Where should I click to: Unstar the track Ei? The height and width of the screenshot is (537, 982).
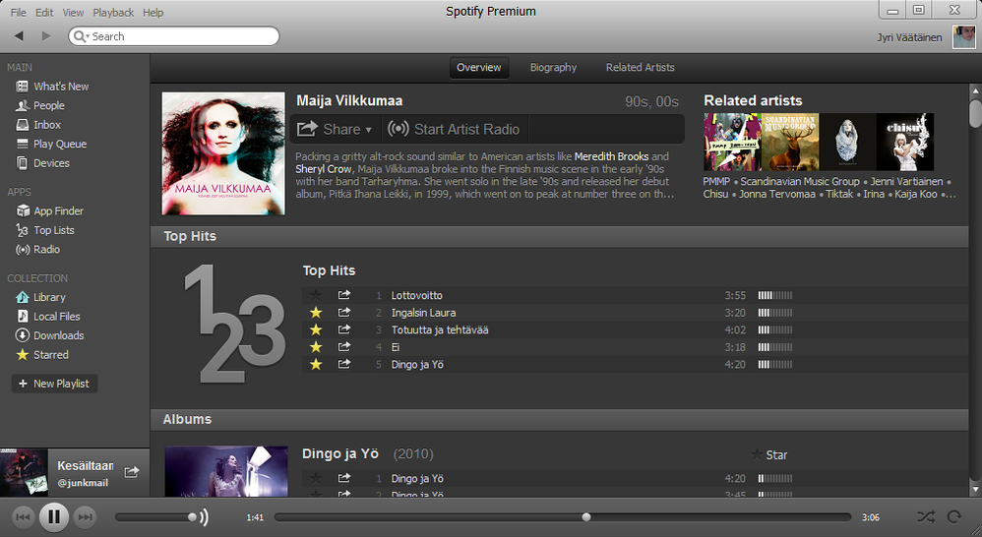pos(316,347)
